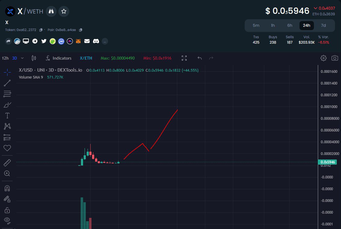Image resolution: width=341 pixels, height=229 pixels.
Task: Select the zoom in magnifier tool
Action: click(7, 174)
